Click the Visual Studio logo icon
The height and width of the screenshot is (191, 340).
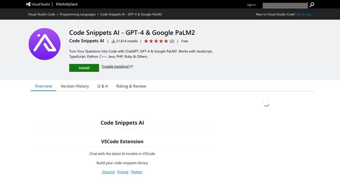point(28,4)
